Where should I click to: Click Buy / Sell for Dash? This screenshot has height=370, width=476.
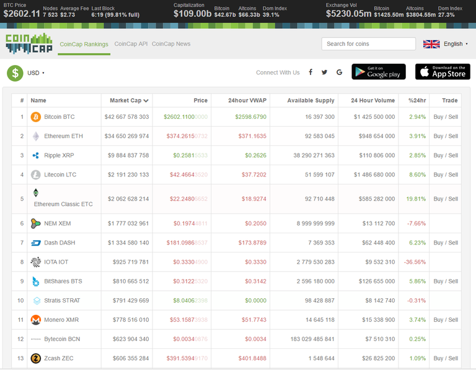pos(446,243)
